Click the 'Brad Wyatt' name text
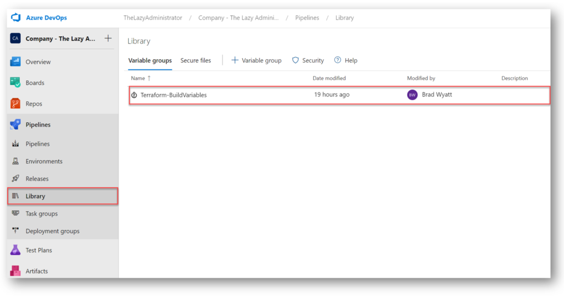The height and width of the screenshot is (298, 564). pos(437,95)
